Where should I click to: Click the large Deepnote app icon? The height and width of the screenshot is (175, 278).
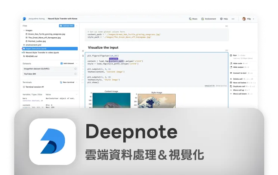click(x=52, y=141)
